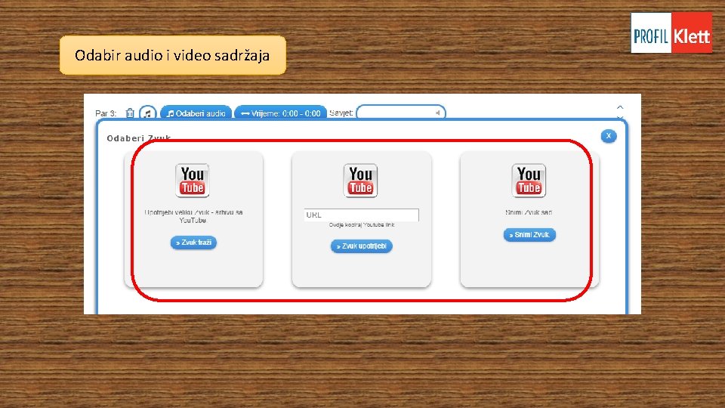Close the Odaberi Zvuk dialog
This screenshot has width=725, height=408.
(x=609, y=136)
